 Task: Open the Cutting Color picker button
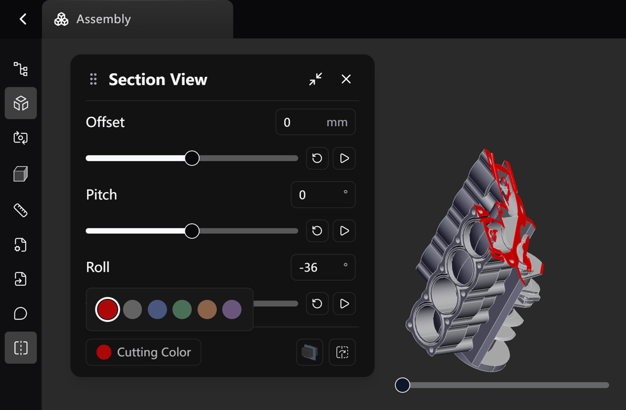coord(143,352)
